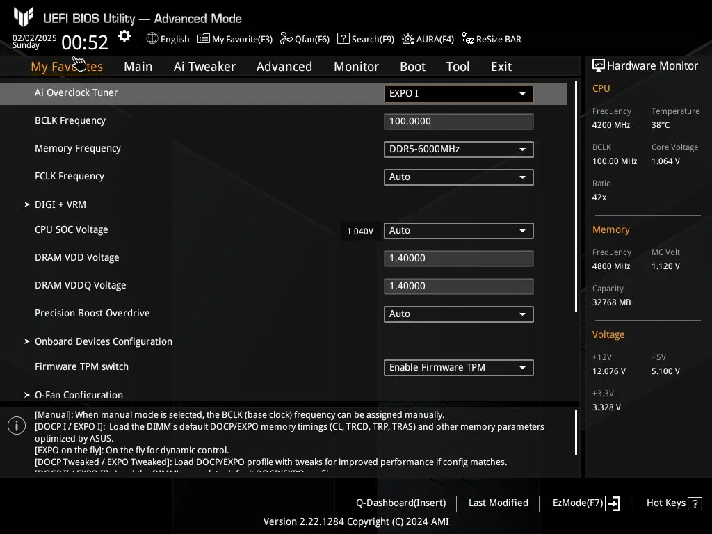Image resolution: width=712 pixels, height=534 pixels.
Task: Click the Search(F9) label
Action: tap(373, 40)
